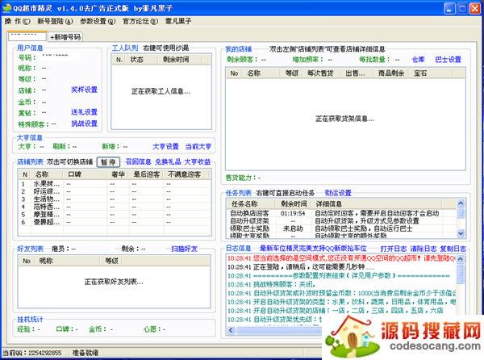Open 大亨收益 link

pos(198,161)
